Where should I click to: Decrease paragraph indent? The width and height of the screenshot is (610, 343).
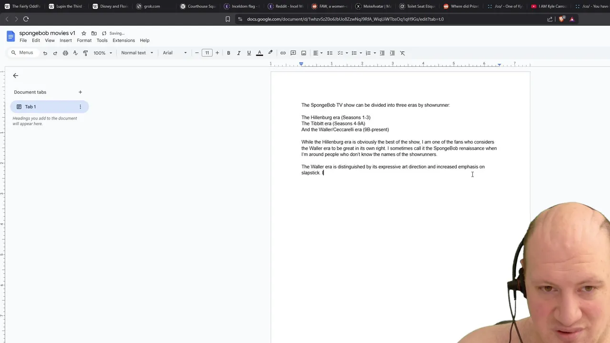(x=382, y=53)
